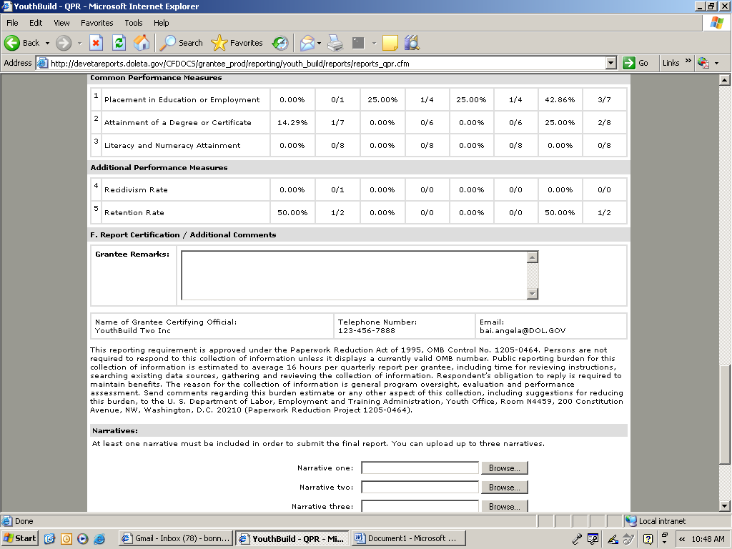
Task: Click the Stop loading icon in toolbar
Action: [x=96, y=43]
